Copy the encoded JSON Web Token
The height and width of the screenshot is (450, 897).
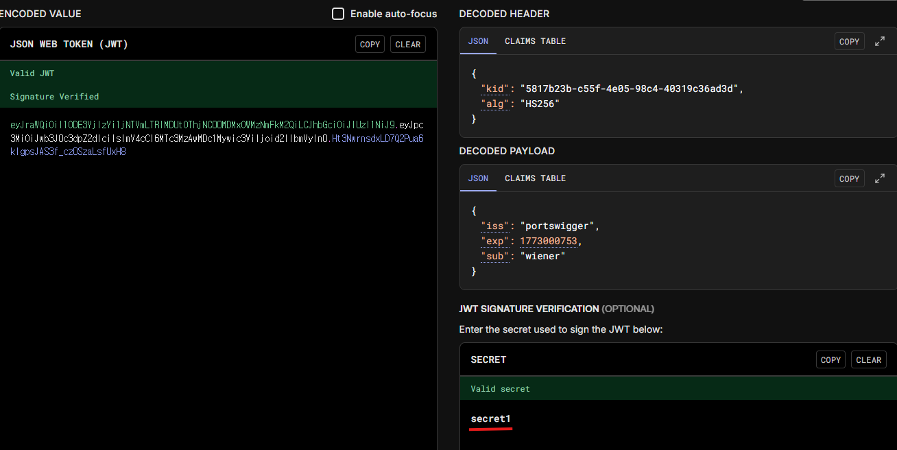370,45
